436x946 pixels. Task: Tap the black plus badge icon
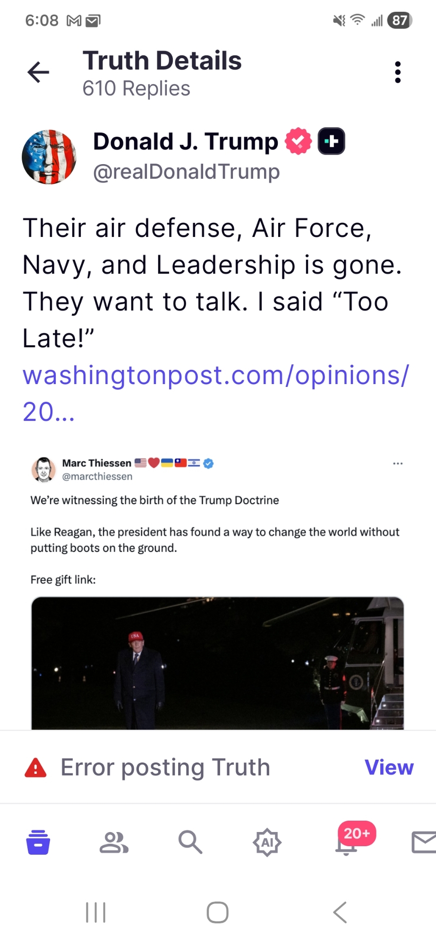(331, 141)
